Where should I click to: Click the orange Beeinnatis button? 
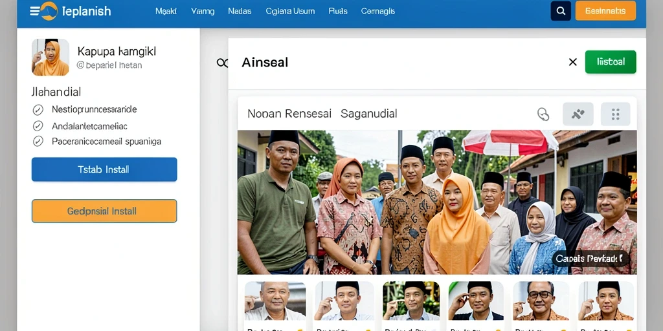[x=605, y=11]
